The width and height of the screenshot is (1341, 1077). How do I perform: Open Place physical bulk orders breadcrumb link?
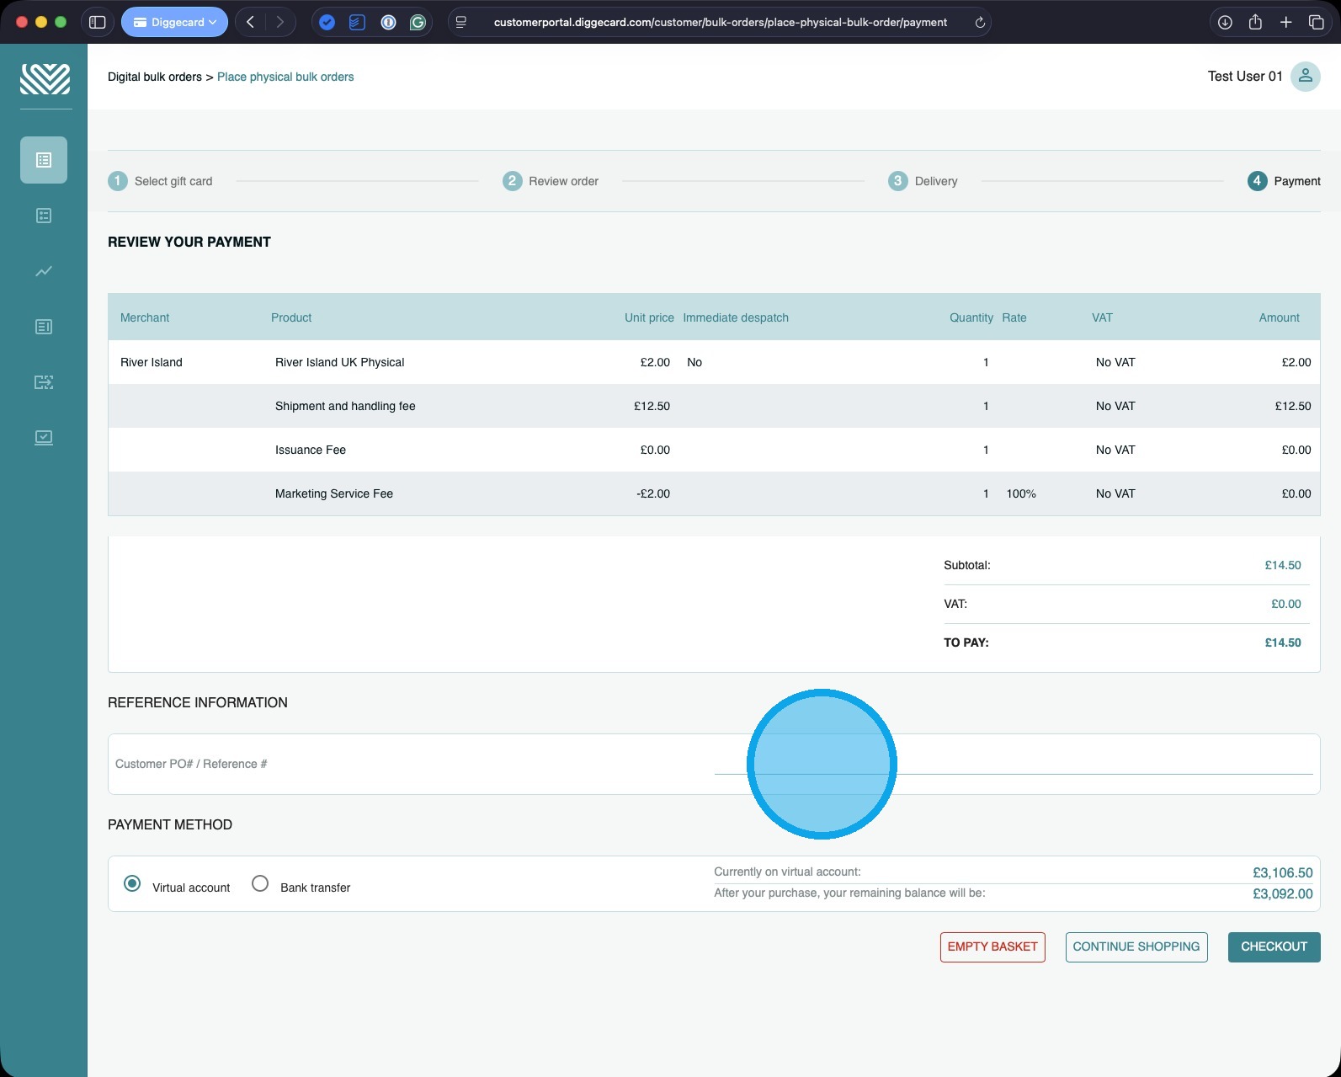click(x=285, y=77)
